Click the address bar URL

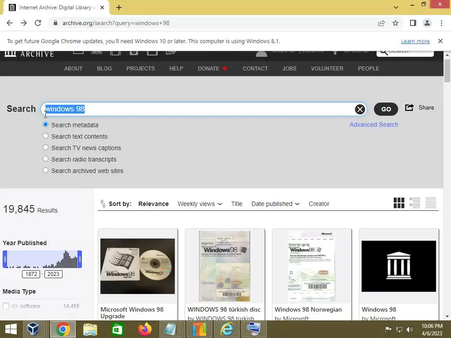coord(116,23)
